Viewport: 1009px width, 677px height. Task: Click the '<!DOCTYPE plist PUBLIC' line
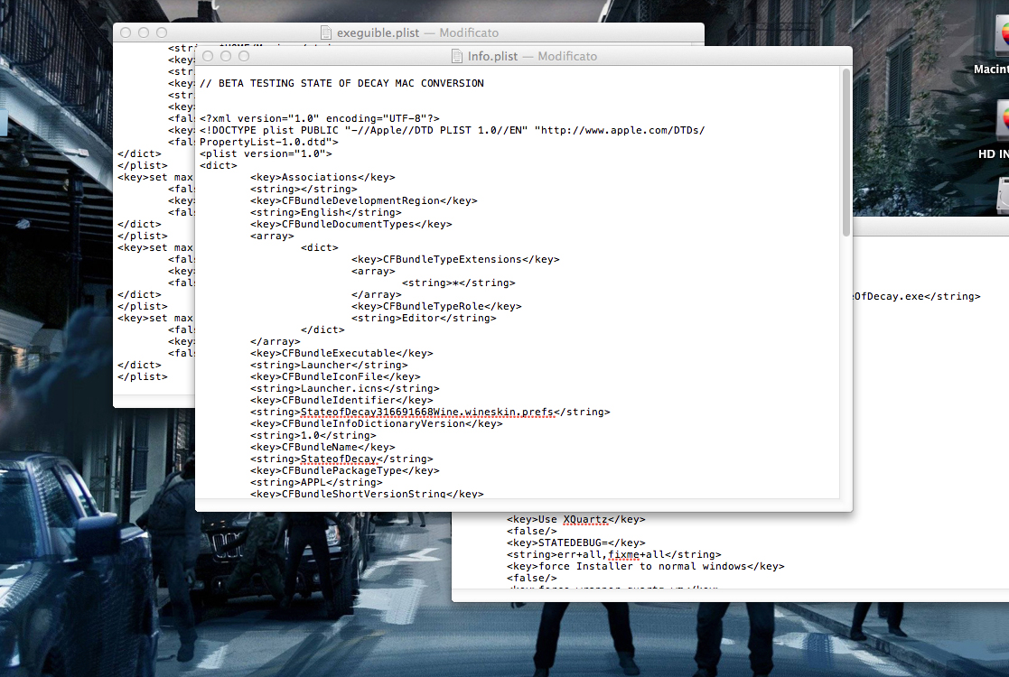pyautogui.click(x=453, y=131)
